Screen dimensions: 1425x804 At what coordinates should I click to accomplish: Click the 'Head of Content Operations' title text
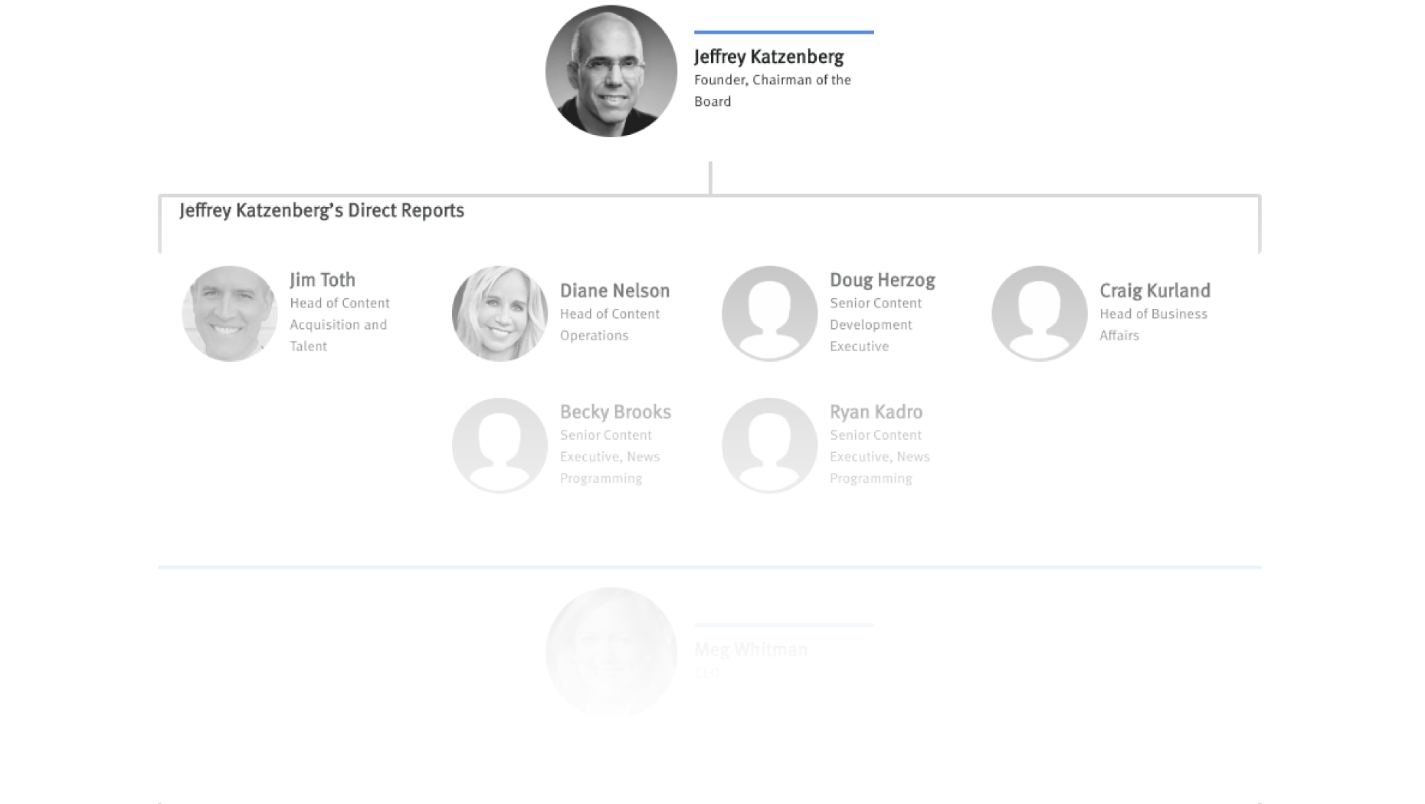click(609, 324)
